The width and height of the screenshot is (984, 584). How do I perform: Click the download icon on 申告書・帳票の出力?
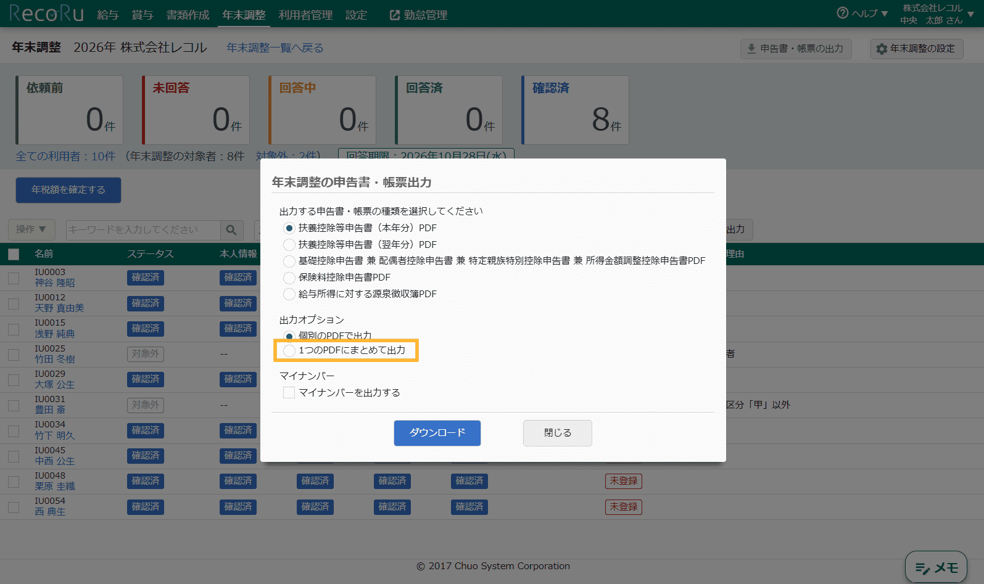[x=751, y=49]
